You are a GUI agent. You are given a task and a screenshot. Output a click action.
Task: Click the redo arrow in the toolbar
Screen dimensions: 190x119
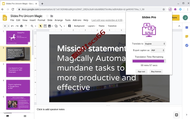17,26
